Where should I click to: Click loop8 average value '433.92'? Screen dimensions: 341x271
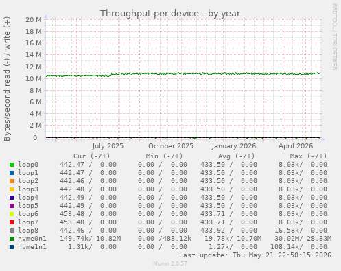point(213,231)
